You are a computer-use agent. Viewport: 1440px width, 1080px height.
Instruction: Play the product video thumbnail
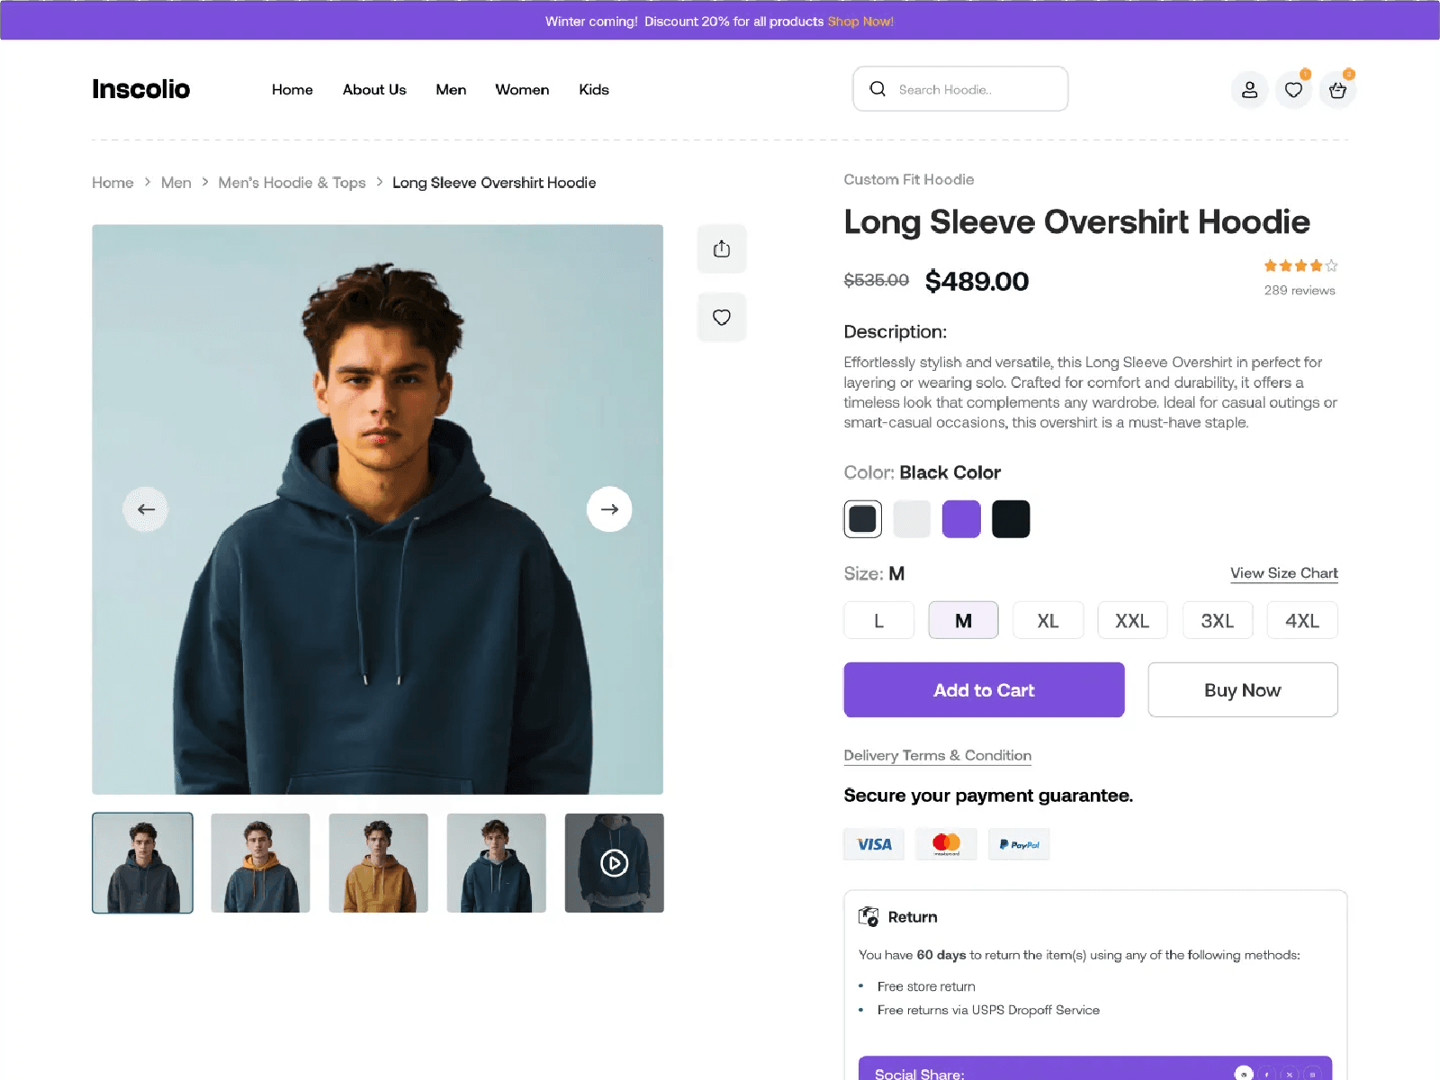pyautogui.click(x=614, y=863)
